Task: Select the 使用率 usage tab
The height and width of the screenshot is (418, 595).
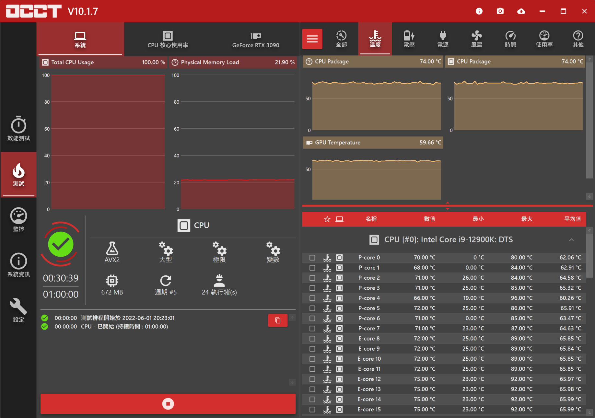Action: [x=544, y=39]
